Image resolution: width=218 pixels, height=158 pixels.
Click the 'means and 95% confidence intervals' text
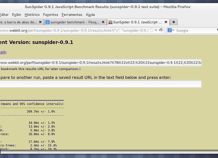[x=32, y=104]
